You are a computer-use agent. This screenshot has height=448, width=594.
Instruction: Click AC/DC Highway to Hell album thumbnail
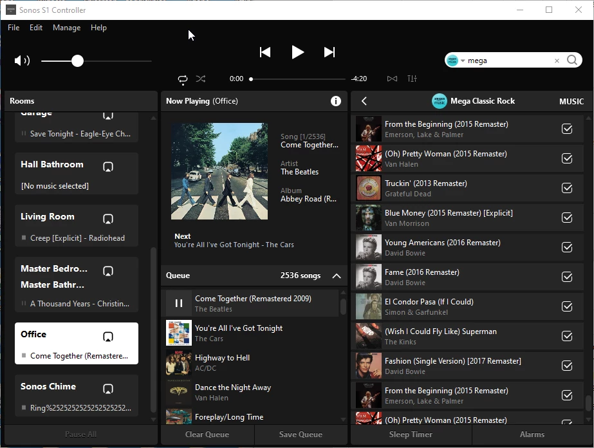(x=179, y=362)
